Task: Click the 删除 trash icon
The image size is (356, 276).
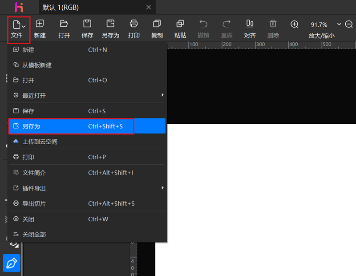Action: point(273,29)
